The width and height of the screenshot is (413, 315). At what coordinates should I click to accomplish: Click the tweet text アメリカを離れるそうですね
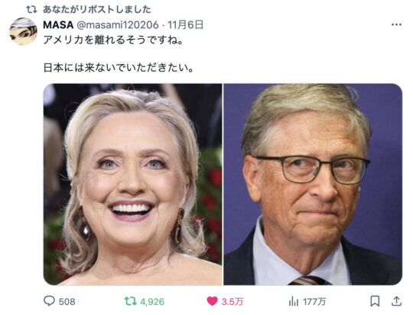tap(113, 40)
